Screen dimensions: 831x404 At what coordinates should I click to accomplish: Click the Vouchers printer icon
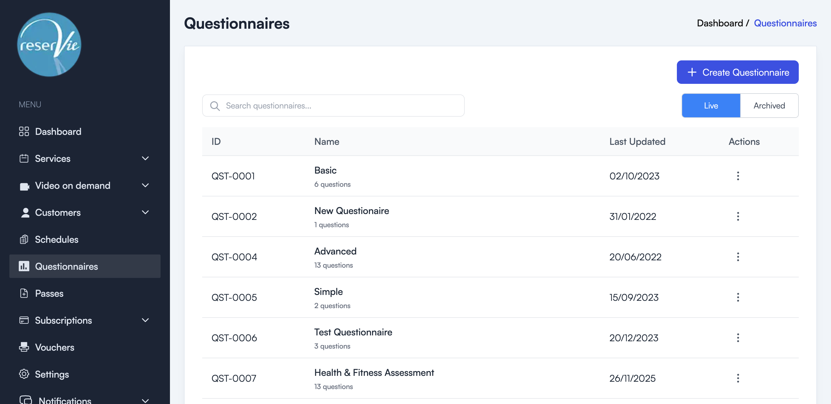[24, 347]
